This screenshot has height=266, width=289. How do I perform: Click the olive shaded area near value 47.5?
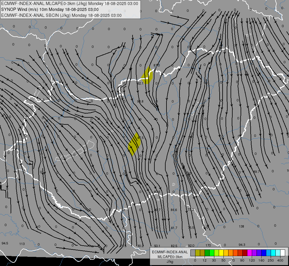point(134,144)
